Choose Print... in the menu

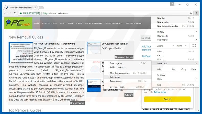(x=175, y=52)
